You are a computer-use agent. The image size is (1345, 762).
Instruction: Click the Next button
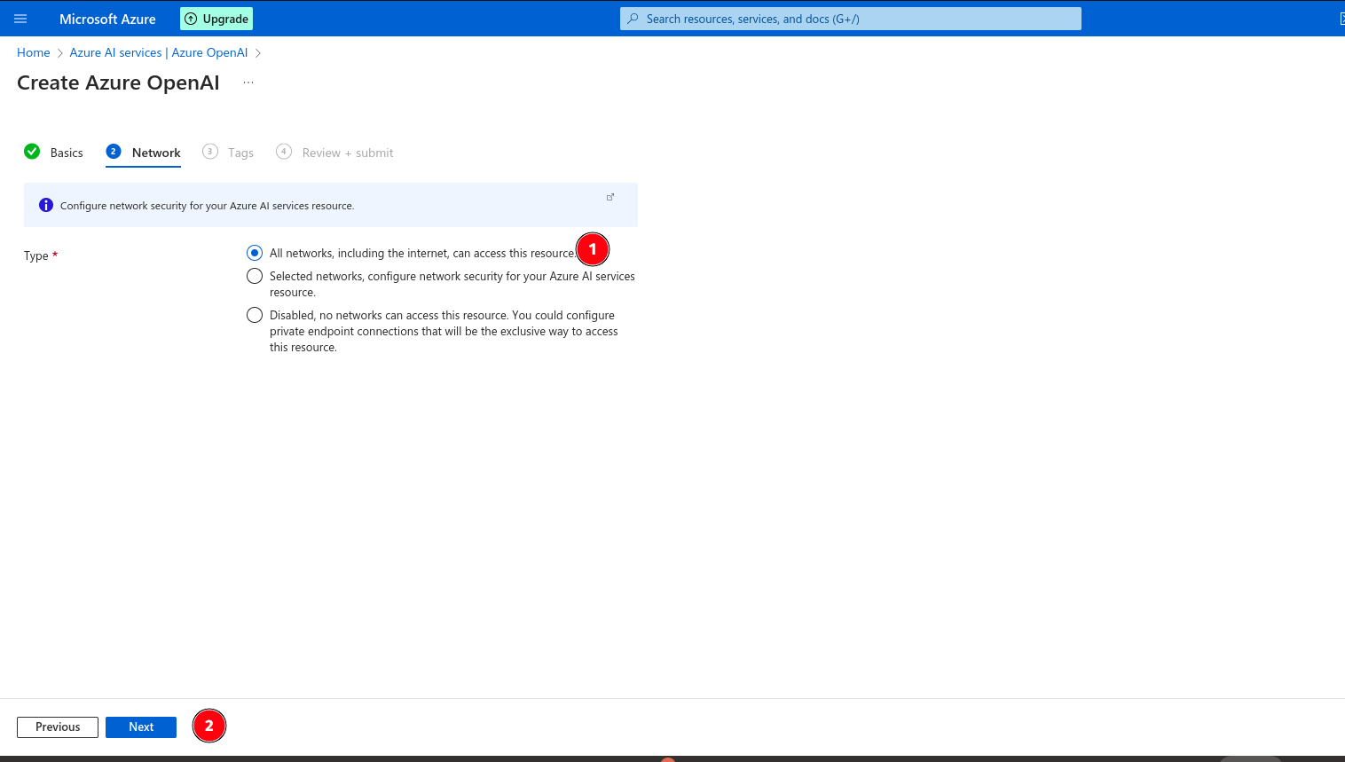pos(141,727)
